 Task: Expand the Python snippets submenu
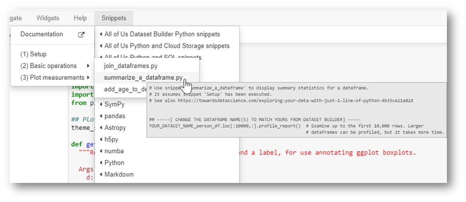pyautogui.click(x=167, y=163)
